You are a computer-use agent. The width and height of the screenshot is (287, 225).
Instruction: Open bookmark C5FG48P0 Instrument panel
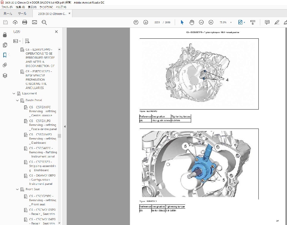pos(43,152)
